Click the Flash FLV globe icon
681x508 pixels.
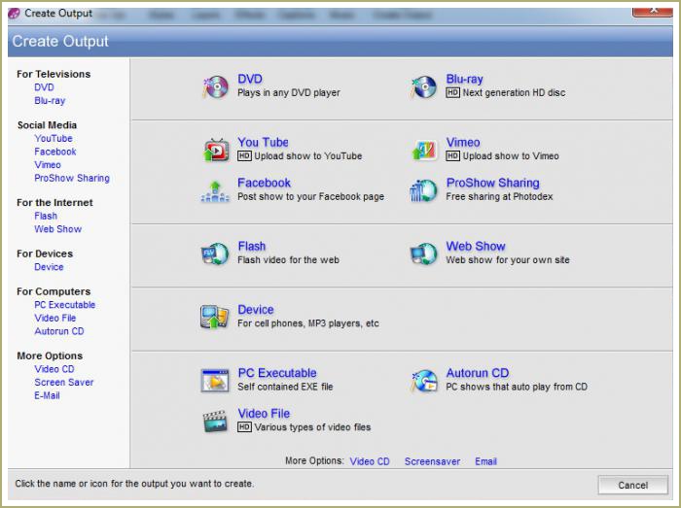coord(215,254)
